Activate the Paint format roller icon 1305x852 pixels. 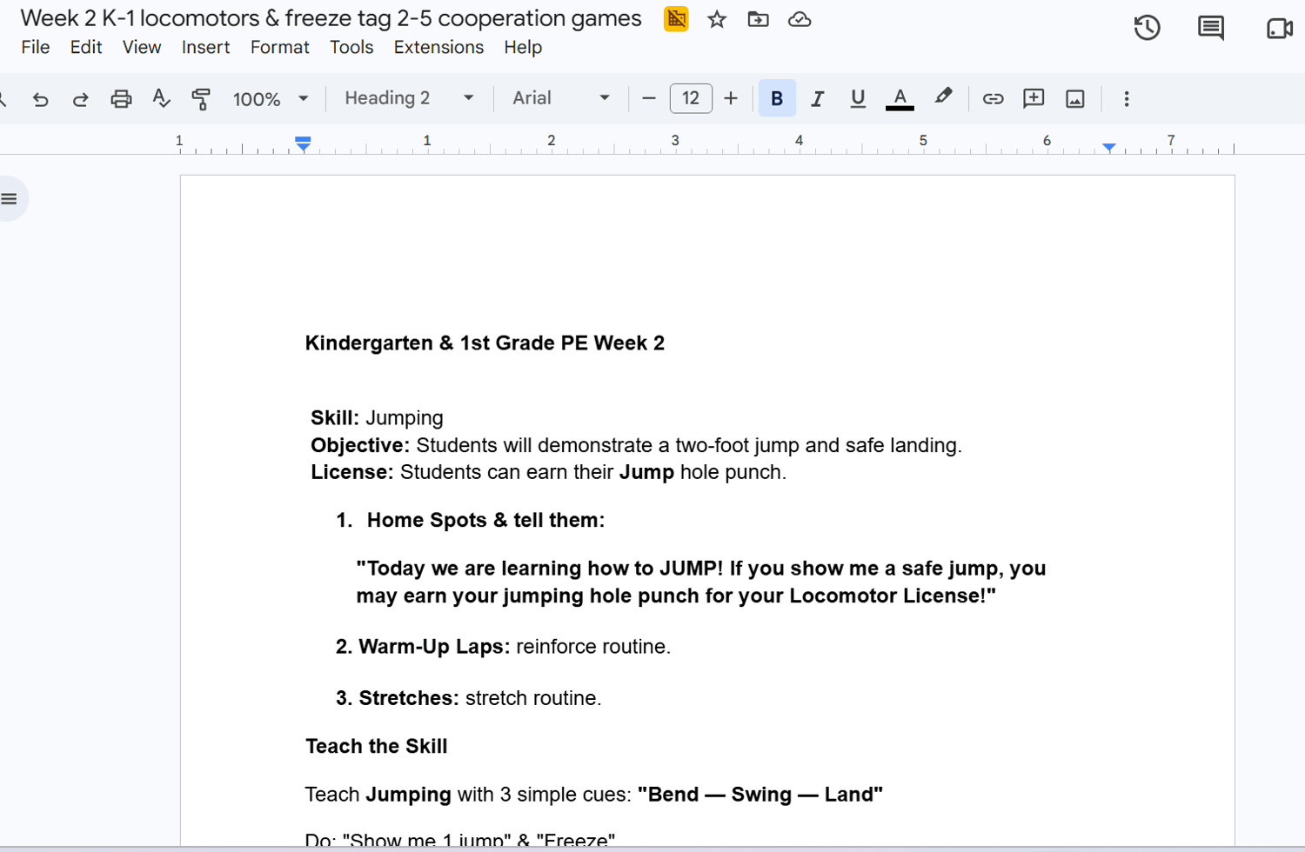201,99
